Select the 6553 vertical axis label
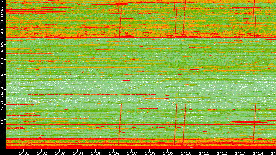This screenshot has width=276, height=155. click(x=3, y=137)
